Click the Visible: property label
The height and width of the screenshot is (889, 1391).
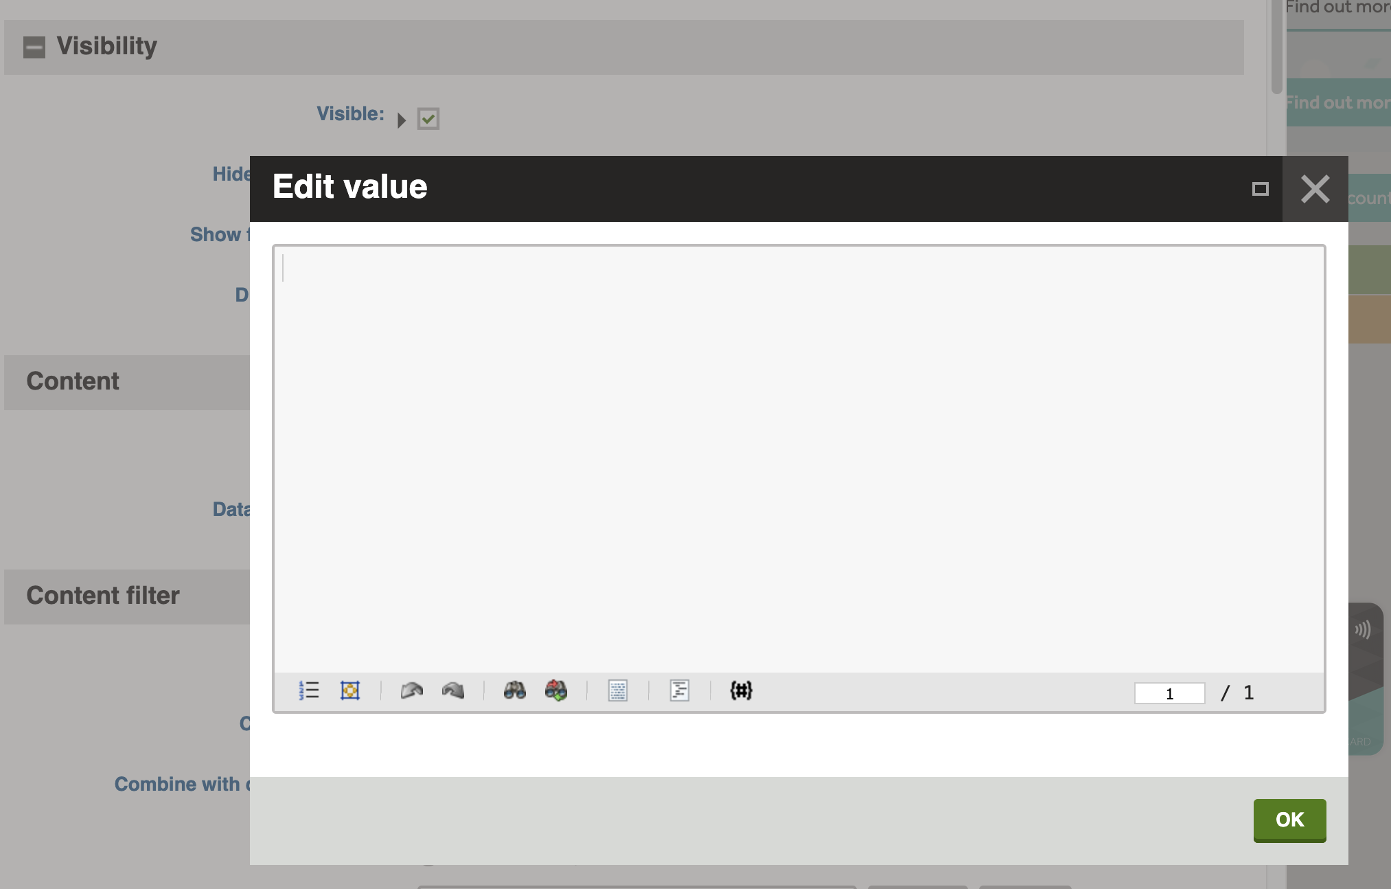click(x=350, y=114)
